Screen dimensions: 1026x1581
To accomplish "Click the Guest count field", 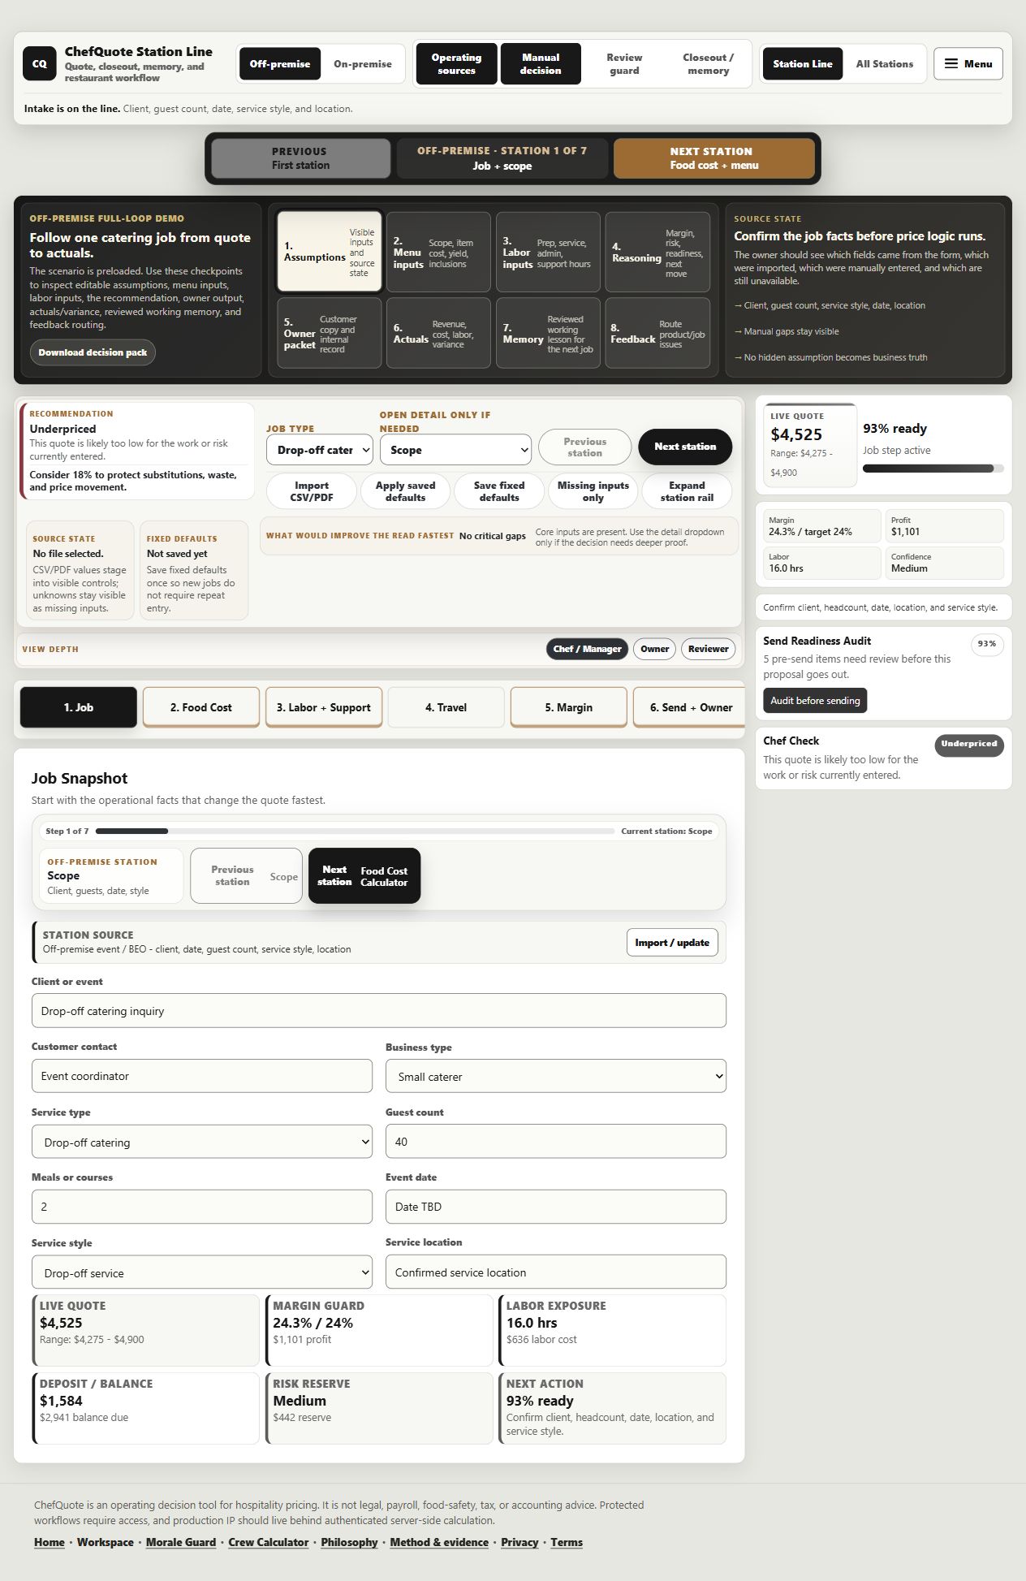I will pyautogui.click(x=556, y=1141).
